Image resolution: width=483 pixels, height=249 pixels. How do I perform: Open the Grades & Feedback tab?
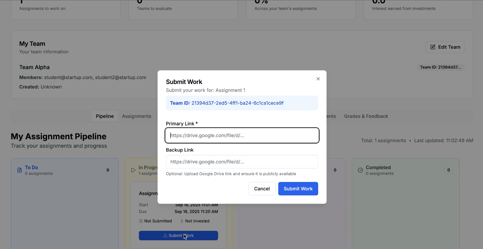coord(366,116)
